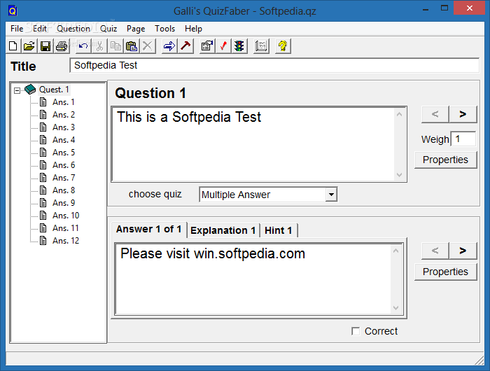Open the Edit menu
The image size is (490, 371).
coord(40,29)
